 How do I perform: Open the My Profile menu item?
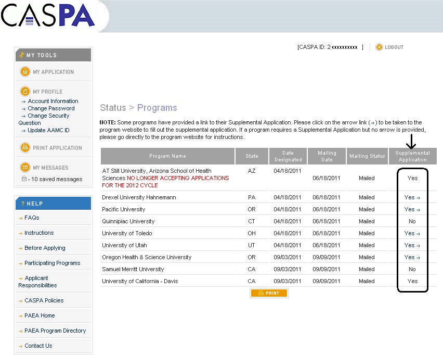pyautogui.click(x=47, y=92)
